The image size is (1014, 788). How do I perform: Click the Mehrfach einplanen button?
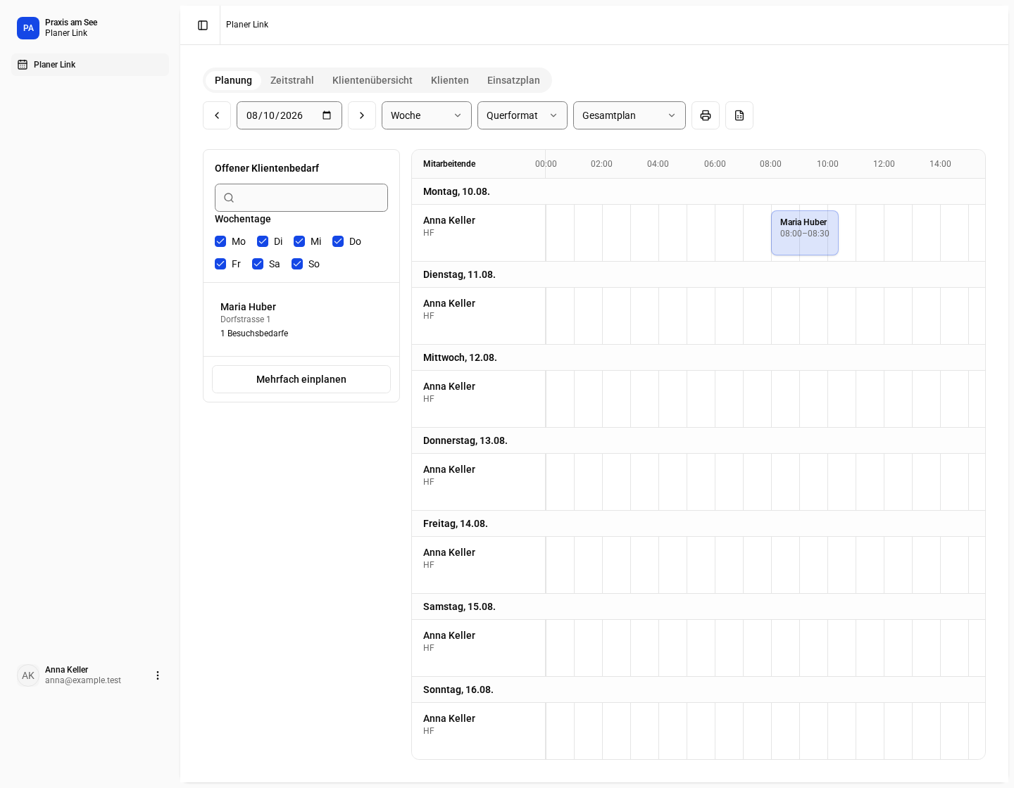(x=301, y=379)
